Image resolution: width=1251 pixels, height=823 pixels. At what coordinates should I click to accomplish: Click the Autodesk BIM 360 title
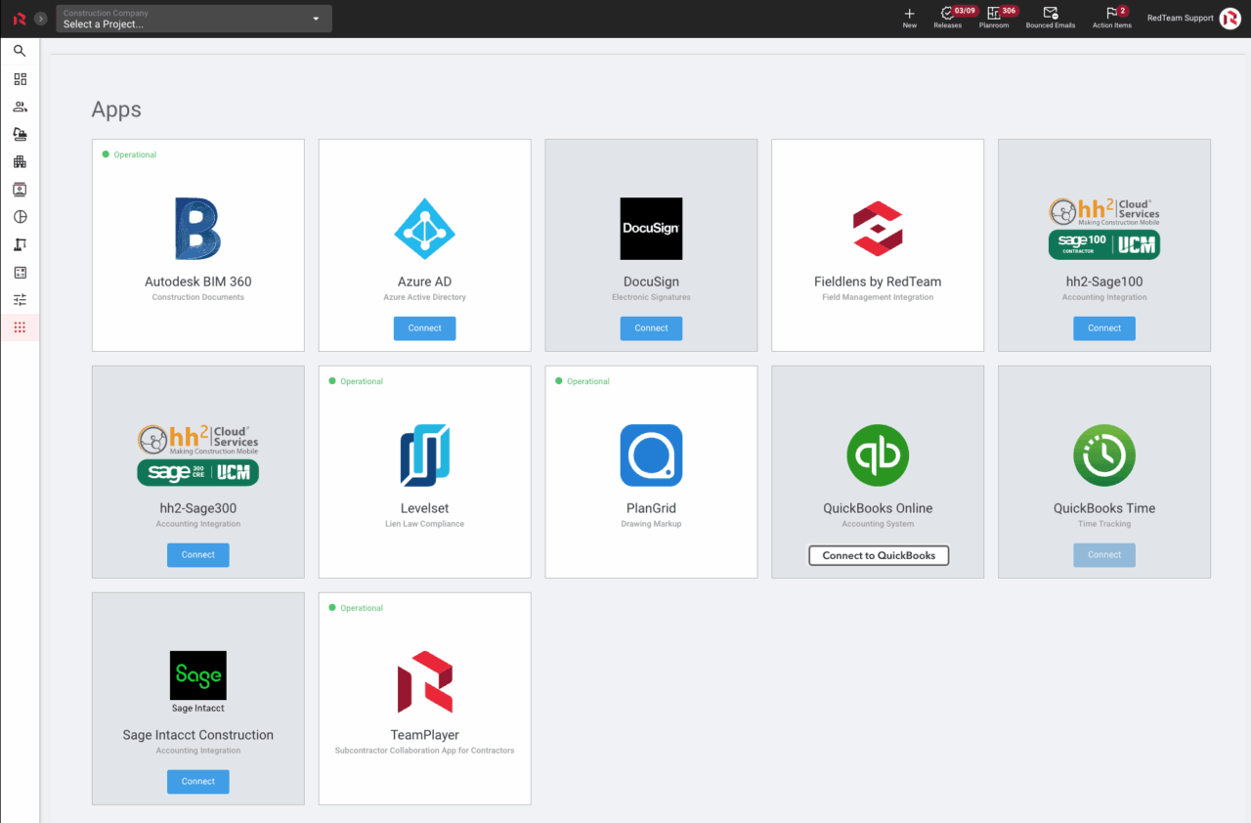click(198, 282)
